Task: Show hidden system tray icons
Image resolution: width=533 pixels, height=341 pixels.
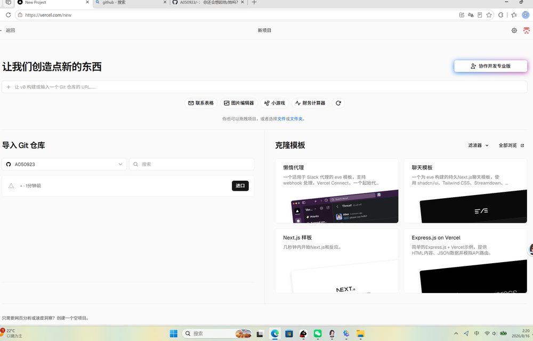Action: click(456, 334)
